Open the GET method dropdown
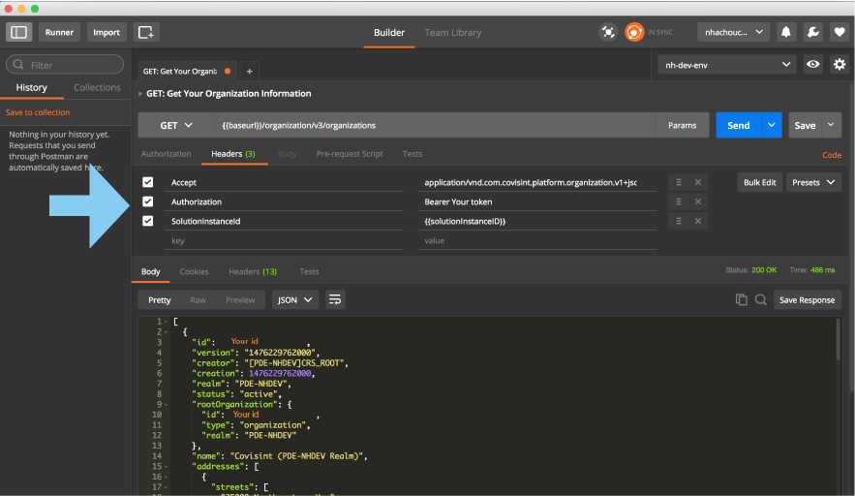The height and width of the screenshot is (496, 855). point(175,125)
